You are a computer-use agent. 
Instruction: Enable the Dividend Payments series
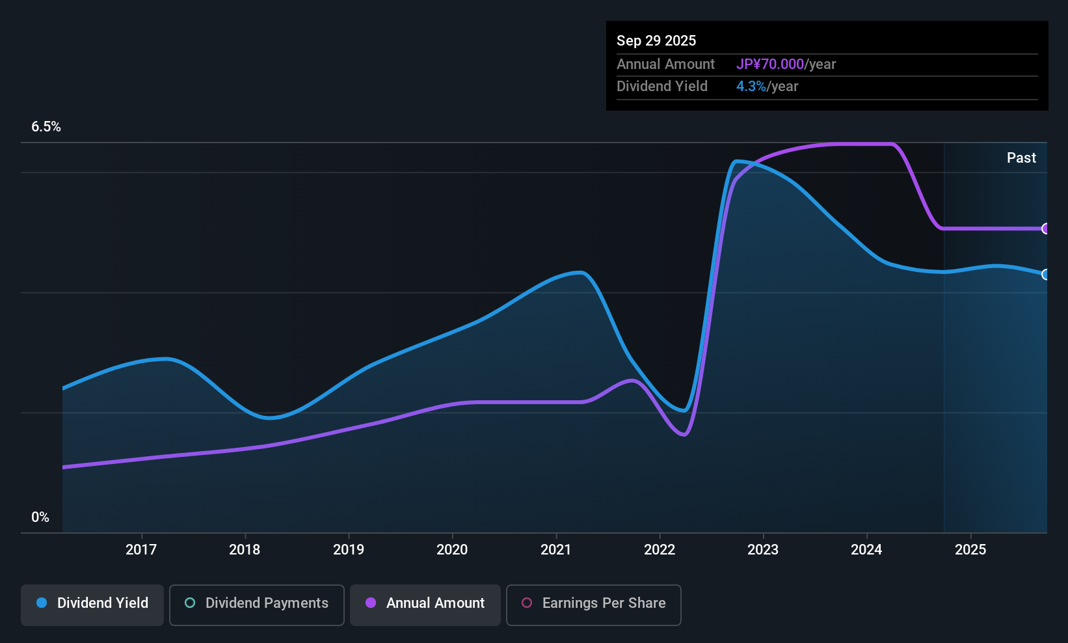tap(256, 605)
